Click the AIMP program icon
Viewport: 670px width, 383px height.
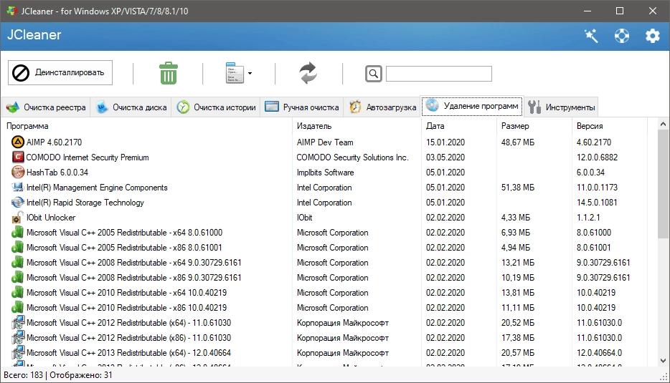click(17, 142)
